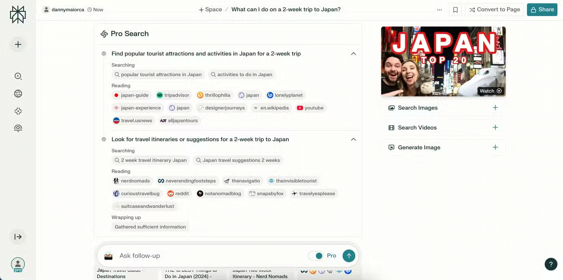The height and width of the screenshot is (280, 563).
Task: Click the Pro Search heading
Action: pyautogui.click(x=130, y=34)
